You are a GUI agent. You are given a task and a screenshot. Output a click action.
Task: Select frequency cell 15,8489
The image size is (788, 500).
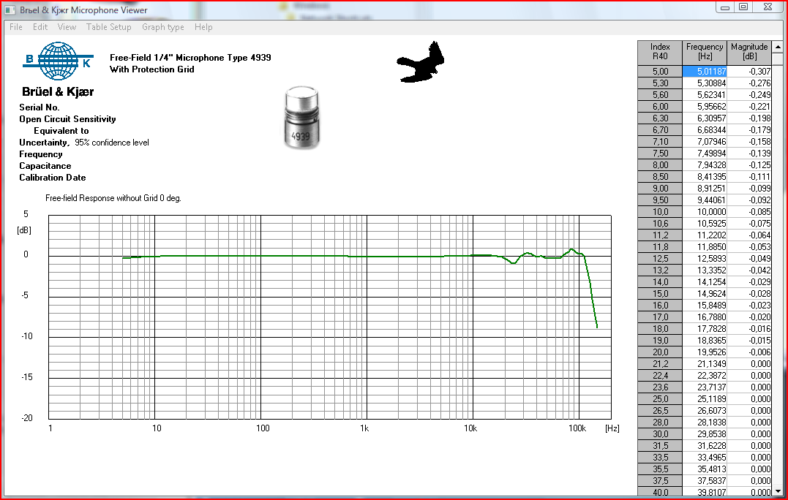pyautogui.click(x=705, y=306)
